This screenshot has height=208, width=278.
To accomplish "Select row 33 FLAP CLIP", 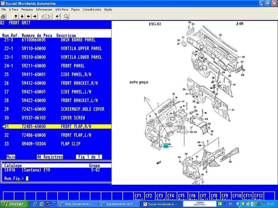I will [x=56, y=144].
